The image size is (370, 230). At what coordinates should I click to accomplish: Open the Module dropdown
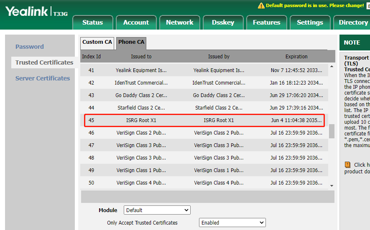point(157,210)
